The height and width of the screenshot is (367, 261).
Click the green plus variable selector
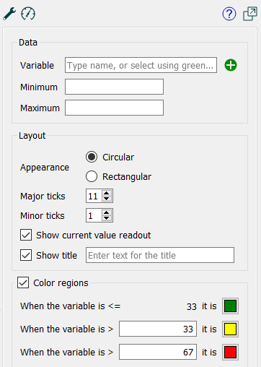(x=231, y=65)
